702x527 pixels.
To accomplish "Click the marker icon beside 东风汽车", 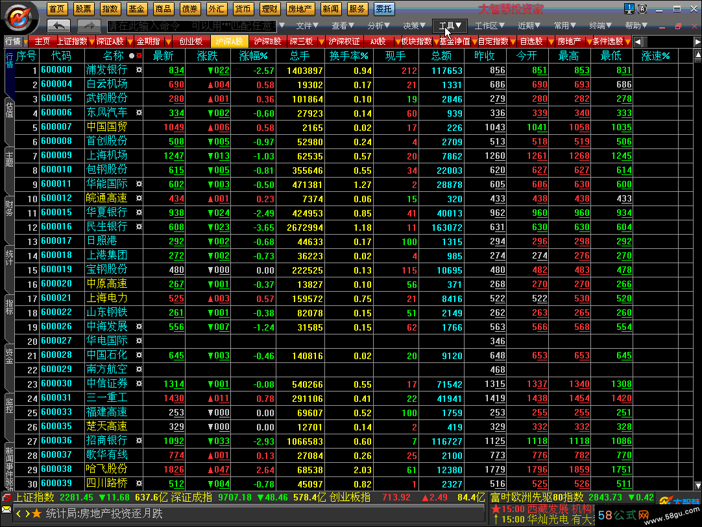I will [x=139, y=113].
